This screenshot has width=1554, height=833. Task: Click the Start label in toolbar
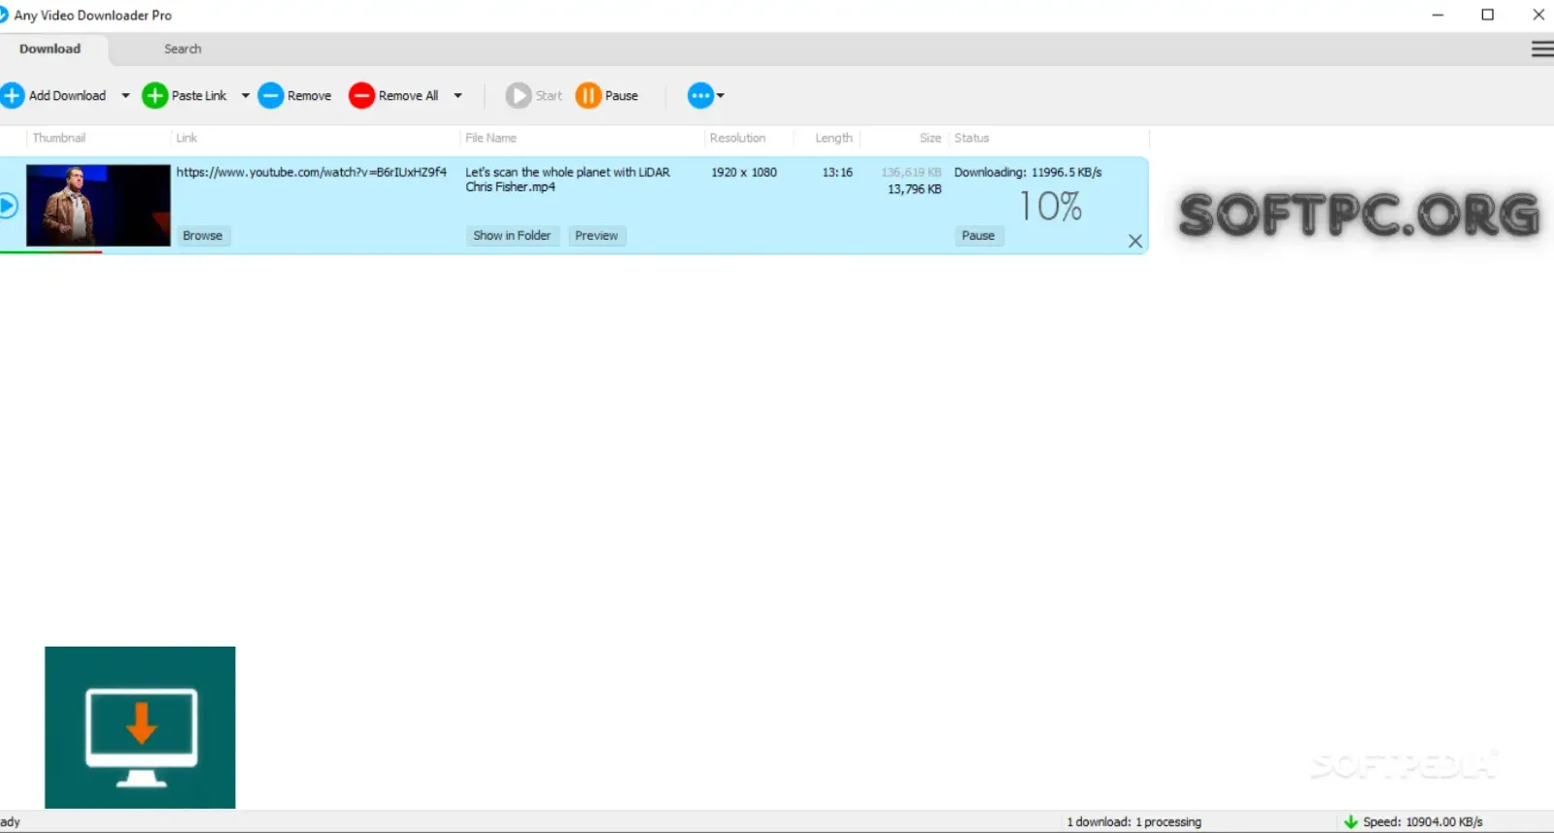pyautogui.click(x=549, y=95)
